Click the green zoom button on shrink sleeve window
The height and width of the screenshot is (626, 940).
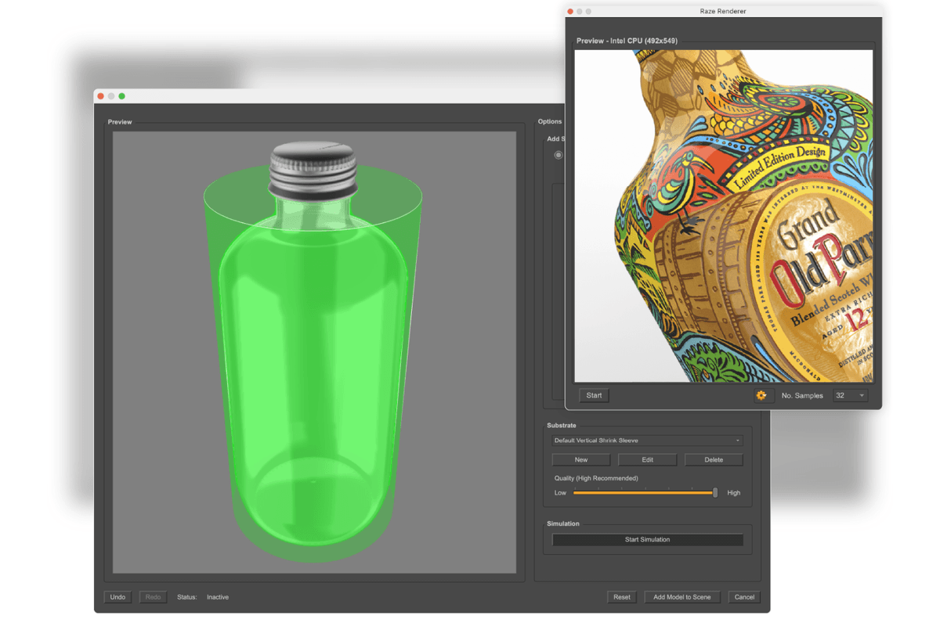coord(121,96)
